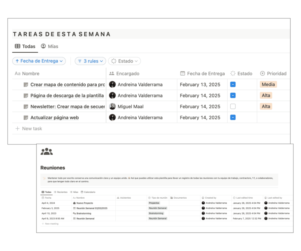Toggle Estado checkbox for Actualizar página web
Viewport: 301px width, 251px height.
click(233, 117)
